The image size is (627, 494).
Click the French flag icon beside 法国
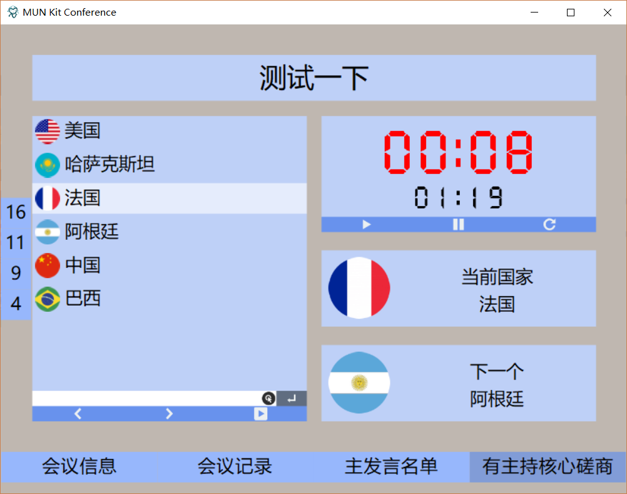point(48,198)
